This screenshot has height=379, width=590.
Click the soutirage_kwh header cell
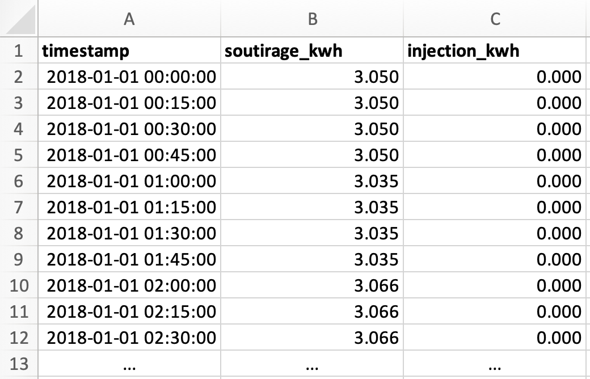click(x=312, y=50)
